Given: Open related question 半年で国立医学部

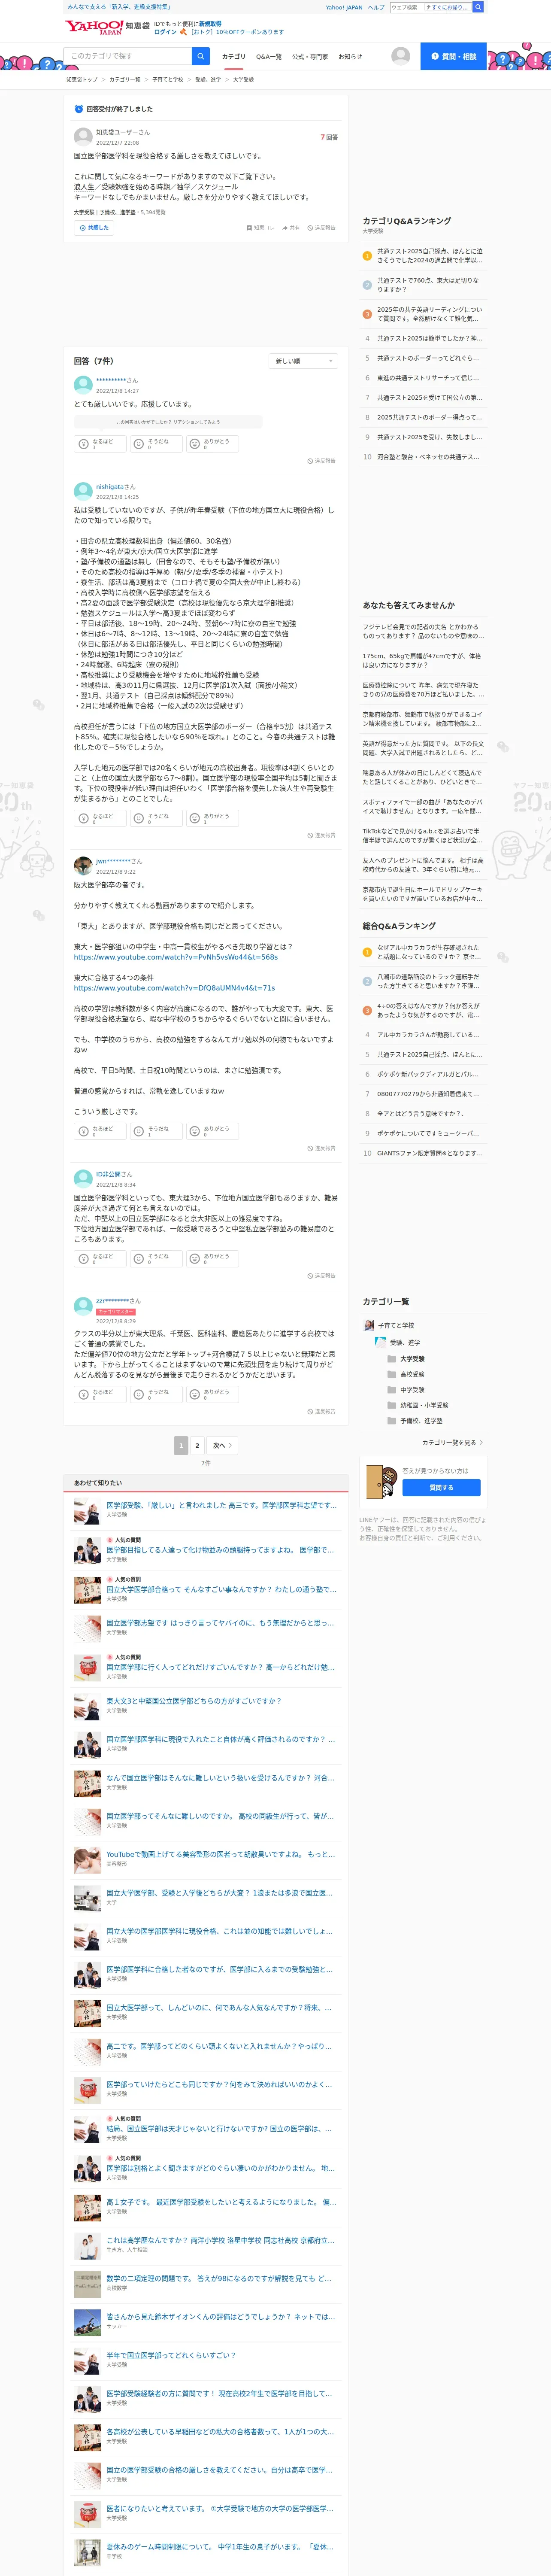Looking at the screenshot, I should 171,2355.
